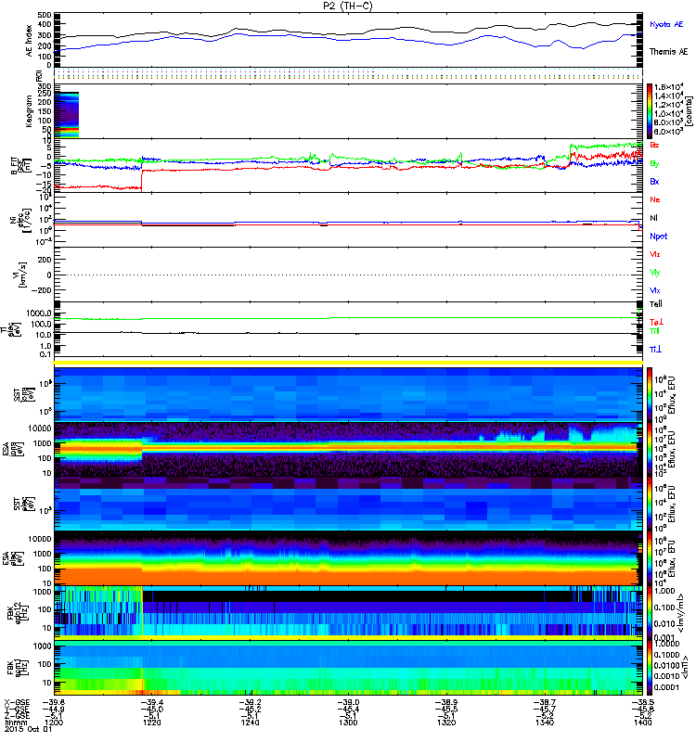Click the Bz jump in the B_FIT trace

pyautogui.click(x=142, y=180)
